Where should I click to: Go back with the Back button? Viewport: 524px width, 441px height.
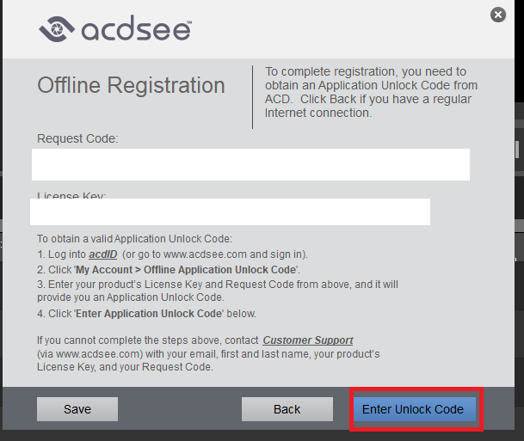287,409
